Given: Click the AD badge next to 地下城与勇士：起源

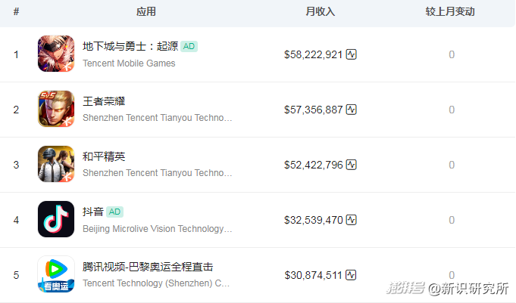Looking at the screenshot, I should 189,46.
